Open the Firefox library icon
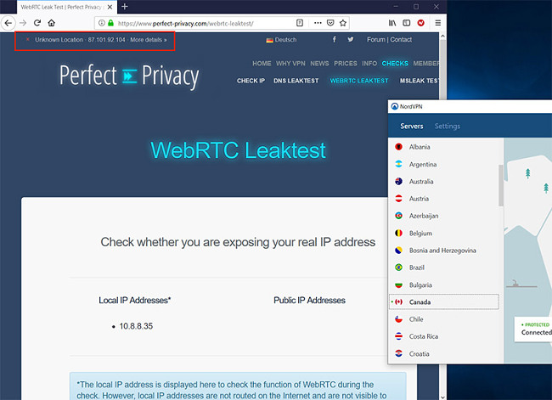The height and width of the screenshot is (400, 552). tap(392, 23)
